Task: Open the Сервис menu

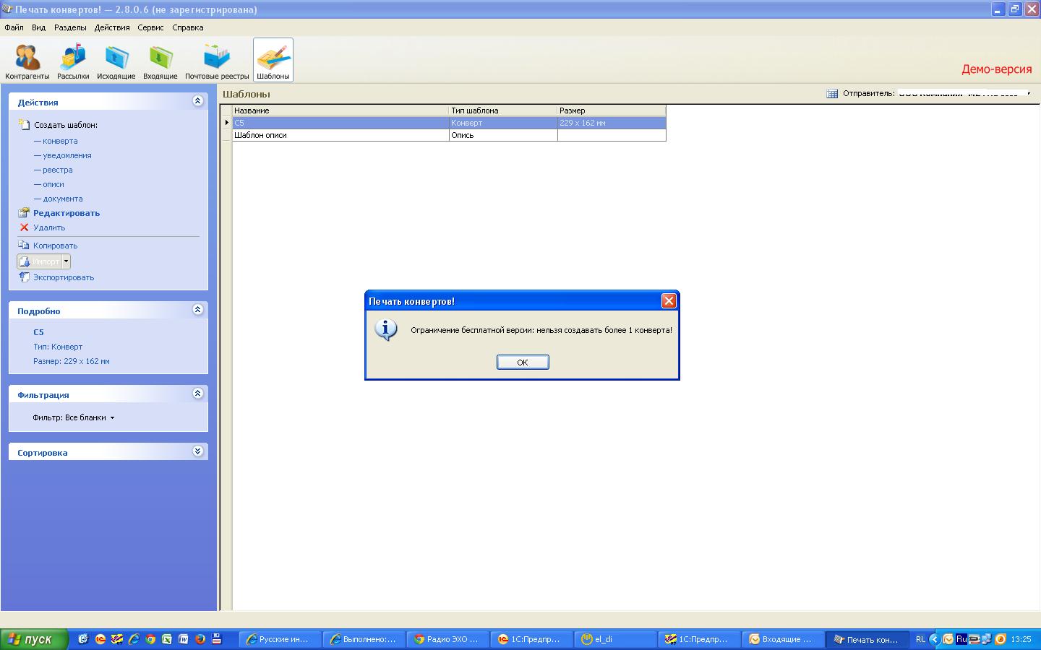Action: 150,27
